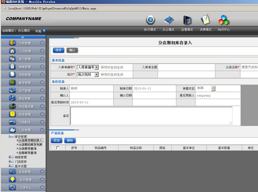This screenshot has width=258, height=192.
Task: Click the 生产管理 sidebar icon
Action: pyautogui.click(x=12, y=90)
